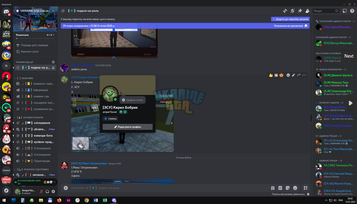Open user settings gear icon
The width and height of the screenshot is (357, 204).
click(x=53, y=191)
